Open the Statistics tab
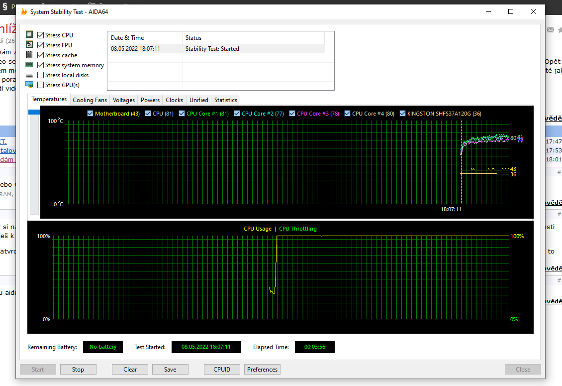Image resolution: width=562 pixels, height=386 pixels. (225, 100)
